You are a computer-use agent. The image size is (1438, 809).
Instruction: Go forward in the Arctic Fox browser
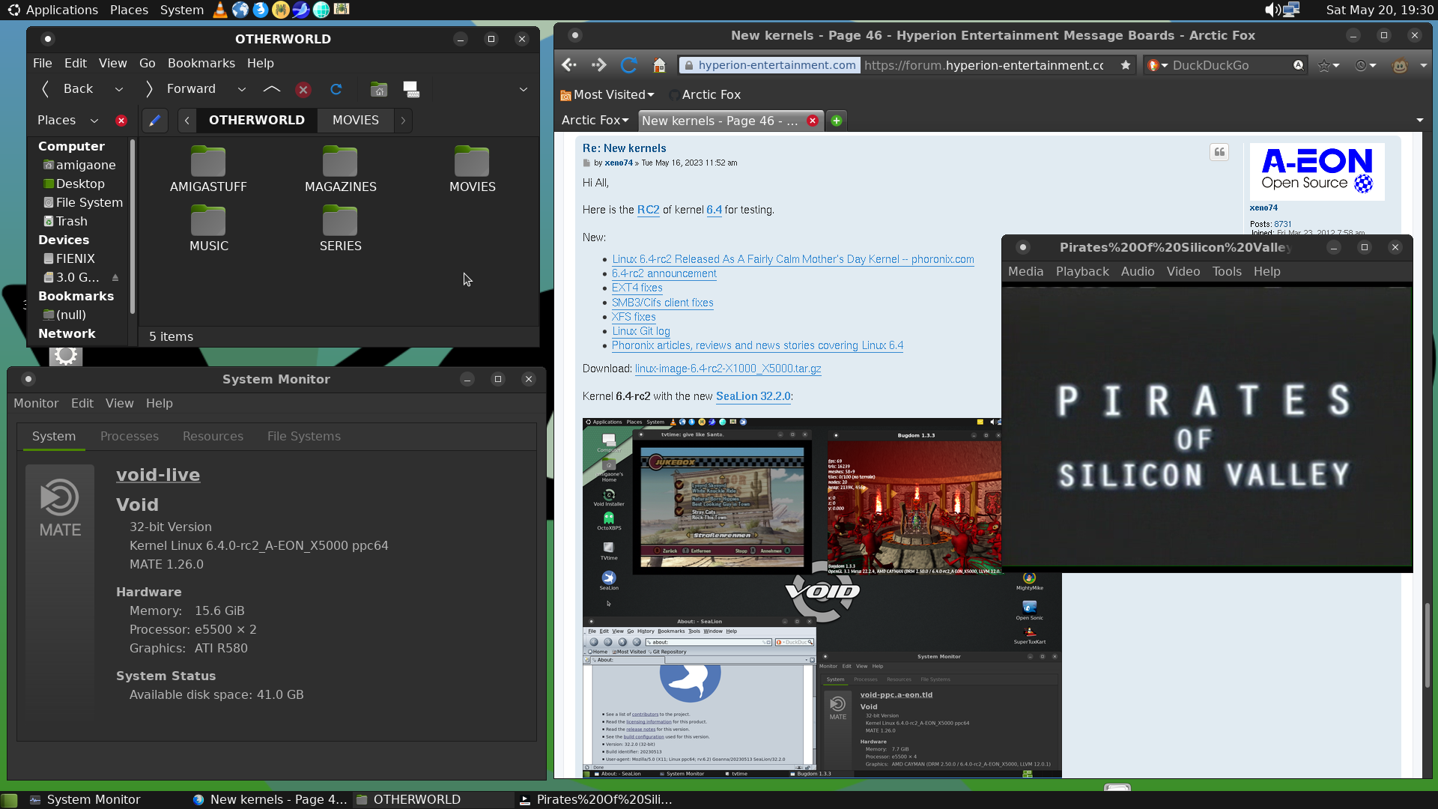tap(598, 65)
